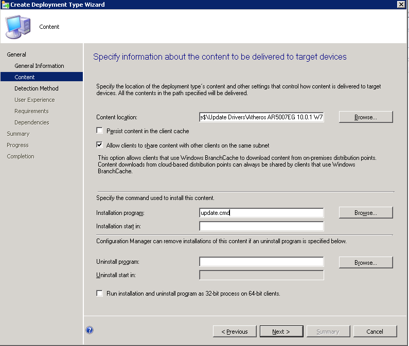Go back using the Previous button
This screenshot has height=346, width=409.
[x=235, y=332]
